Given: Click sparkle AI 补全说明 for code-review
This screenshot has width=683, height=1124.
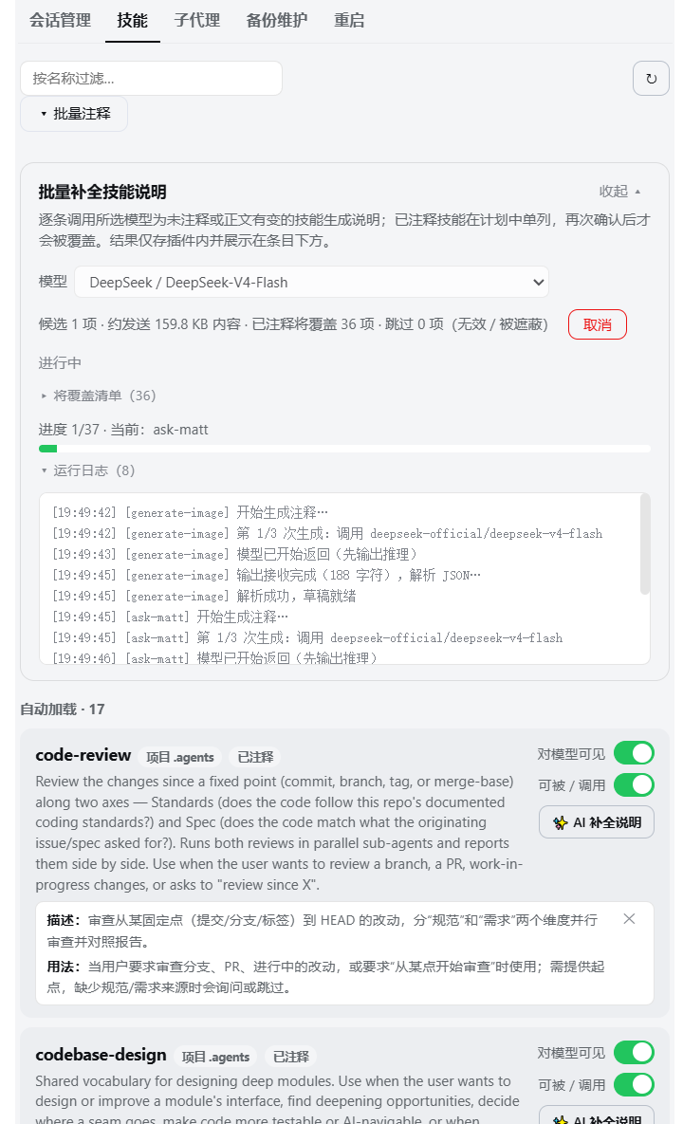Looking at the screenshot, I should point(597,822).
